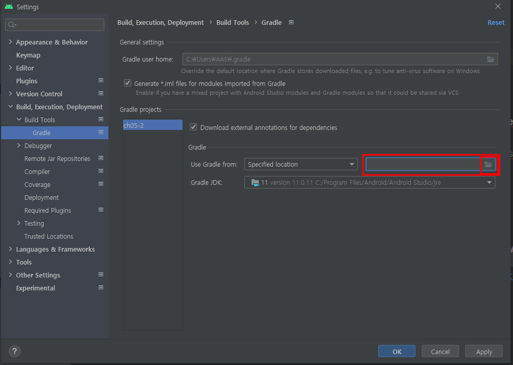Click the browse folder icon for Gradle user home
The height and width of the screenshot is (365, 513).
coord(490,59)
